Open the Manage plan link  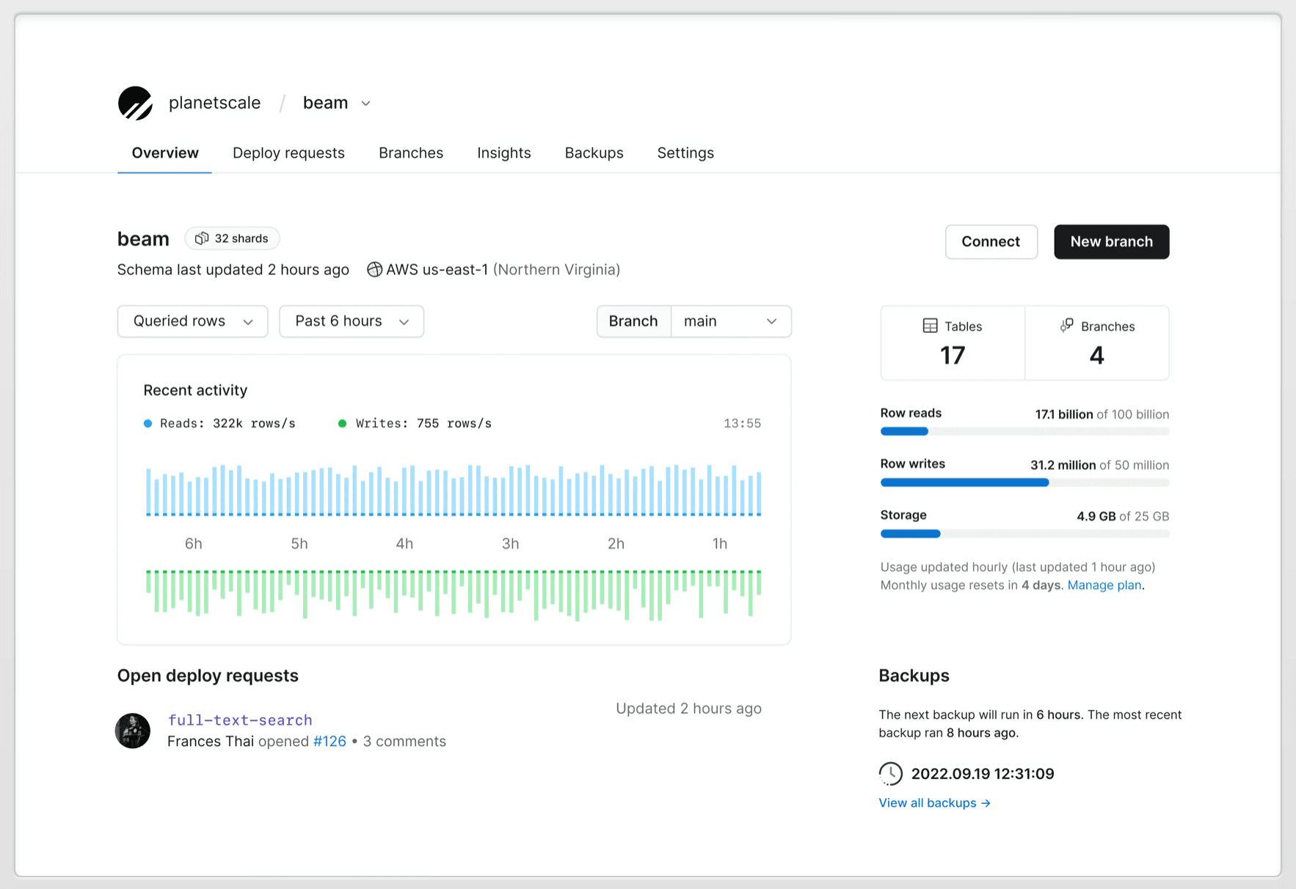[1104, 585]
